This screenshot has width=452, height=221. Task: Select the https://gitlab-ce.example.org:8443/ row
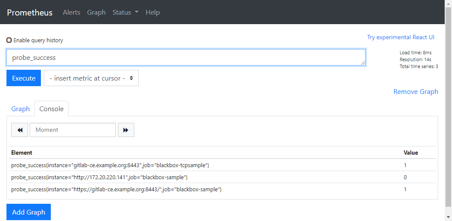(222, 189)
